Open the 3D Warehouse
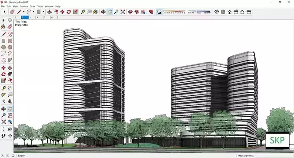294x158 pixels. pos(130,12)
